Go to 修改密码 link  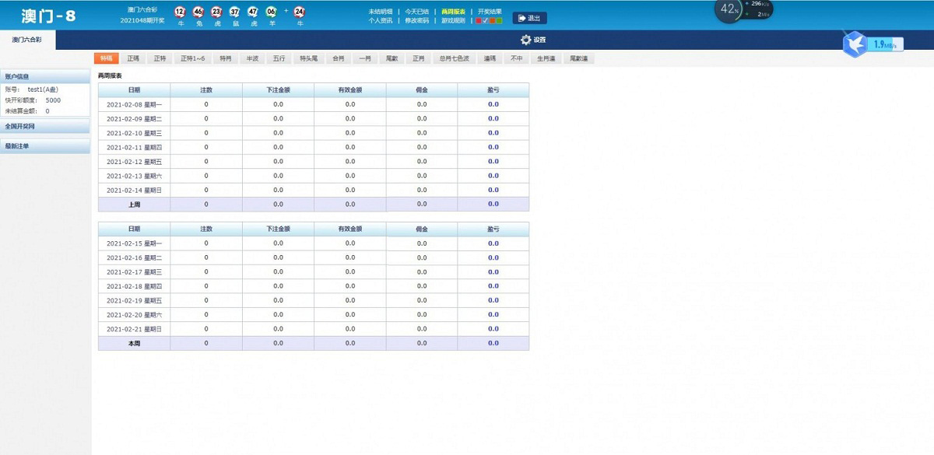coord(417,21)
